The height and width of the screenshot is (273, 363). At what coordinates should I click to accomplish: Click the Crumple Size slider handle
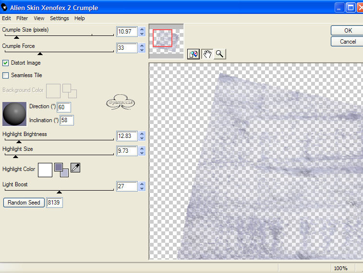click(16, 37)
